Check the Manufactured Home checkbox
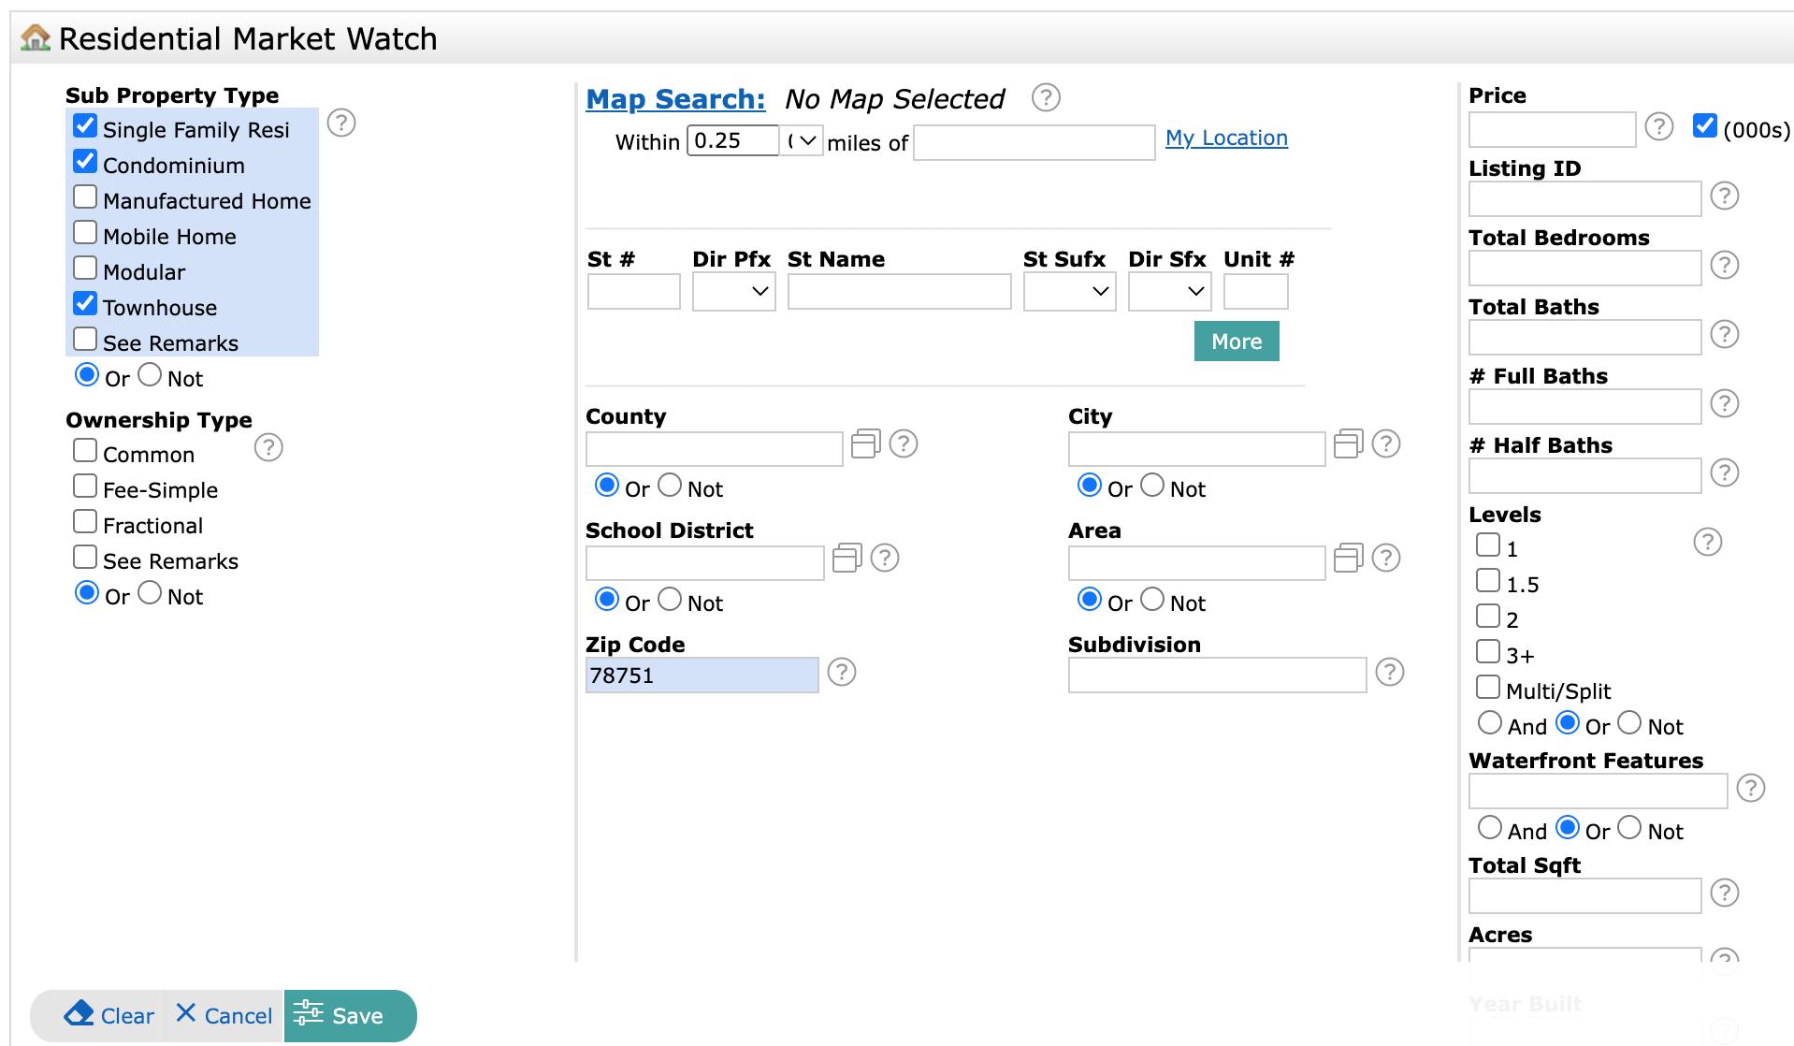The image size is (1794, 1046). (85, 197)
